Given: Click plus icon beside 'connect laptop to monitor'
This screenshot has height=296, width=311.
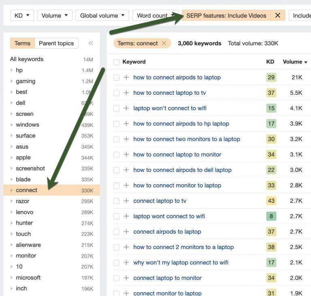Looking at the screenshot, I should coord(126,278).
